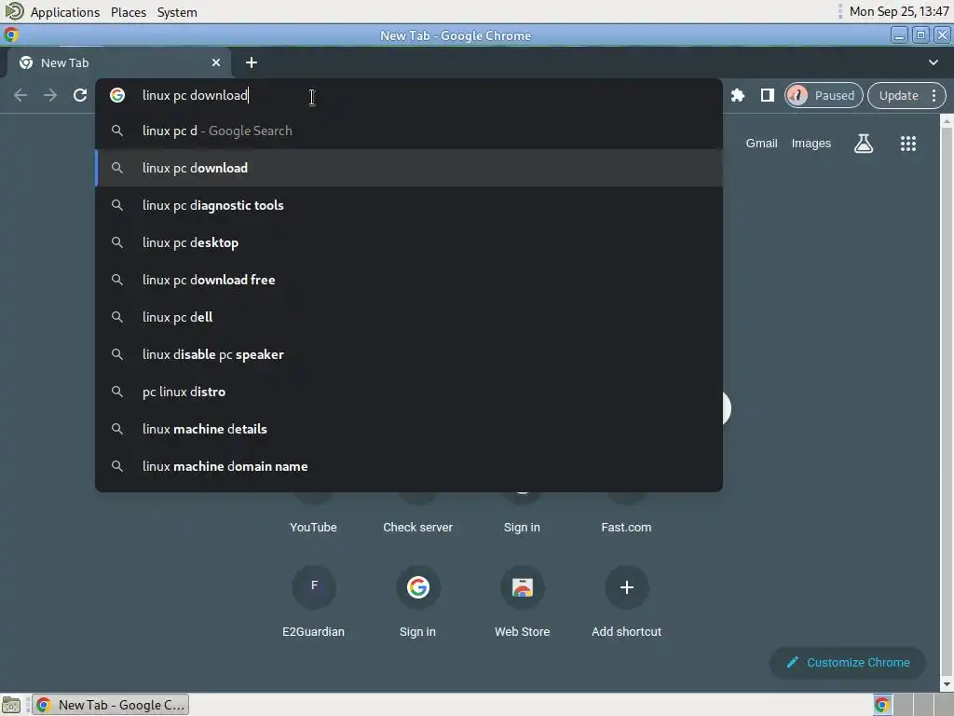Open the Search Labs flask icon

tap(864, 144)
